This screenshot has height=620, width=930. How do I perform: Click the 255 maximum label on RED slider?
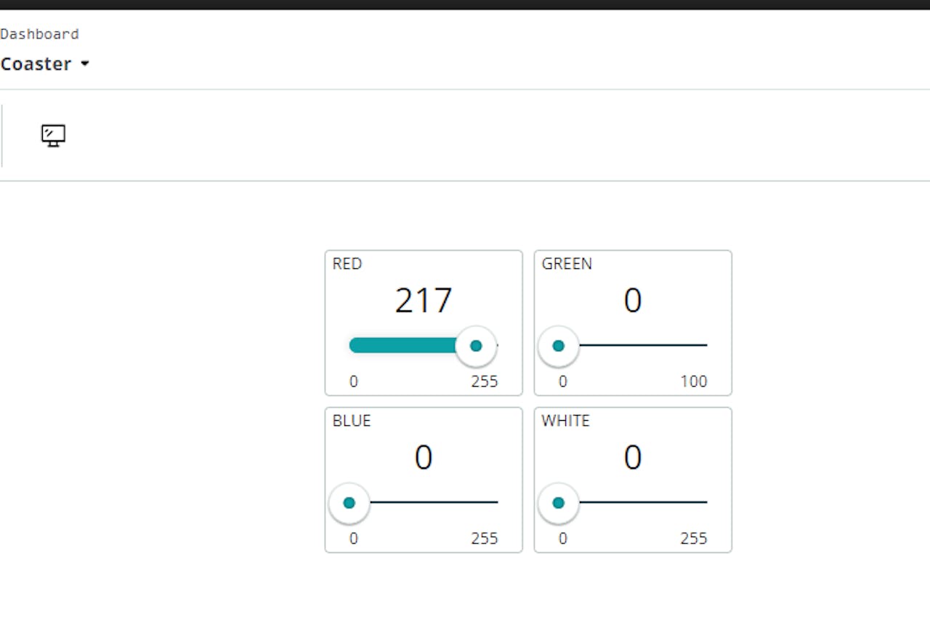(485, 382)
